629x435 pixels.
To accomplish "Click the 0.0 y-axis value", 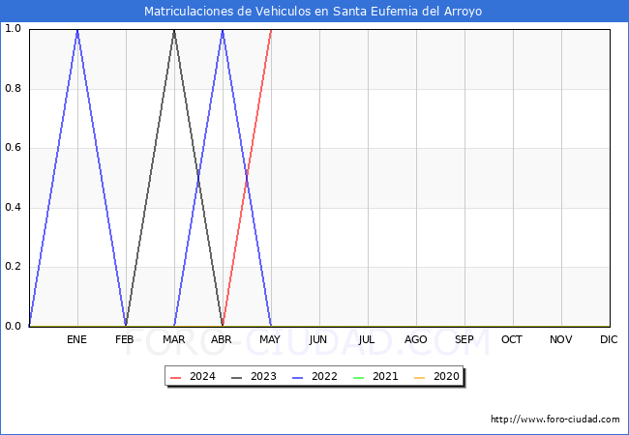I will point(13,327).
